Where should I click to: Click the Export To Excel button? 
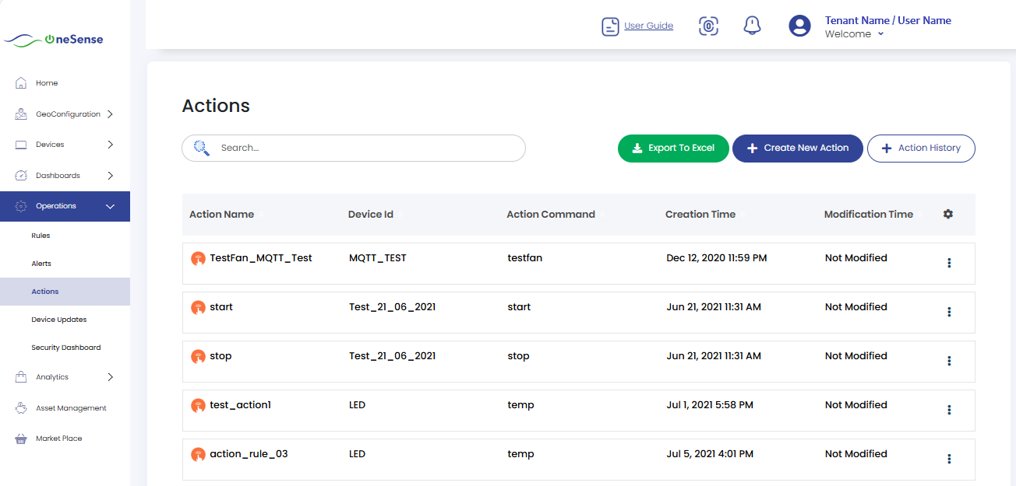(x=673, y=149)
